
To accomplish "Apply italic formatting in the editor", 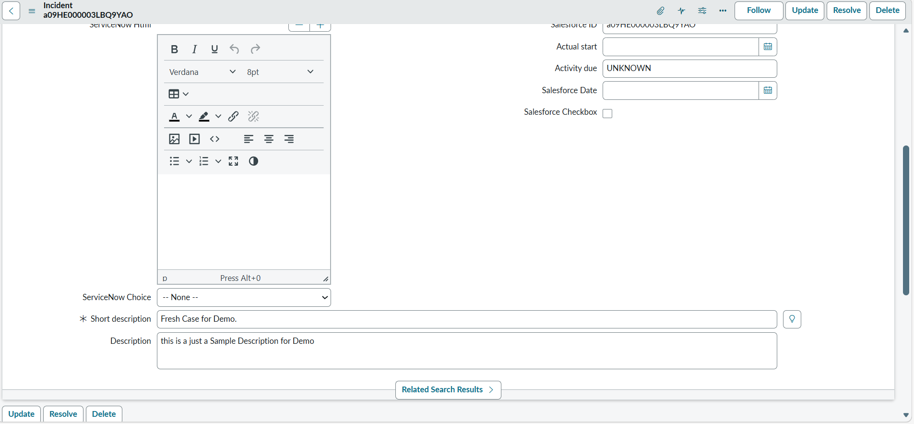I will [x=194, y=49].
